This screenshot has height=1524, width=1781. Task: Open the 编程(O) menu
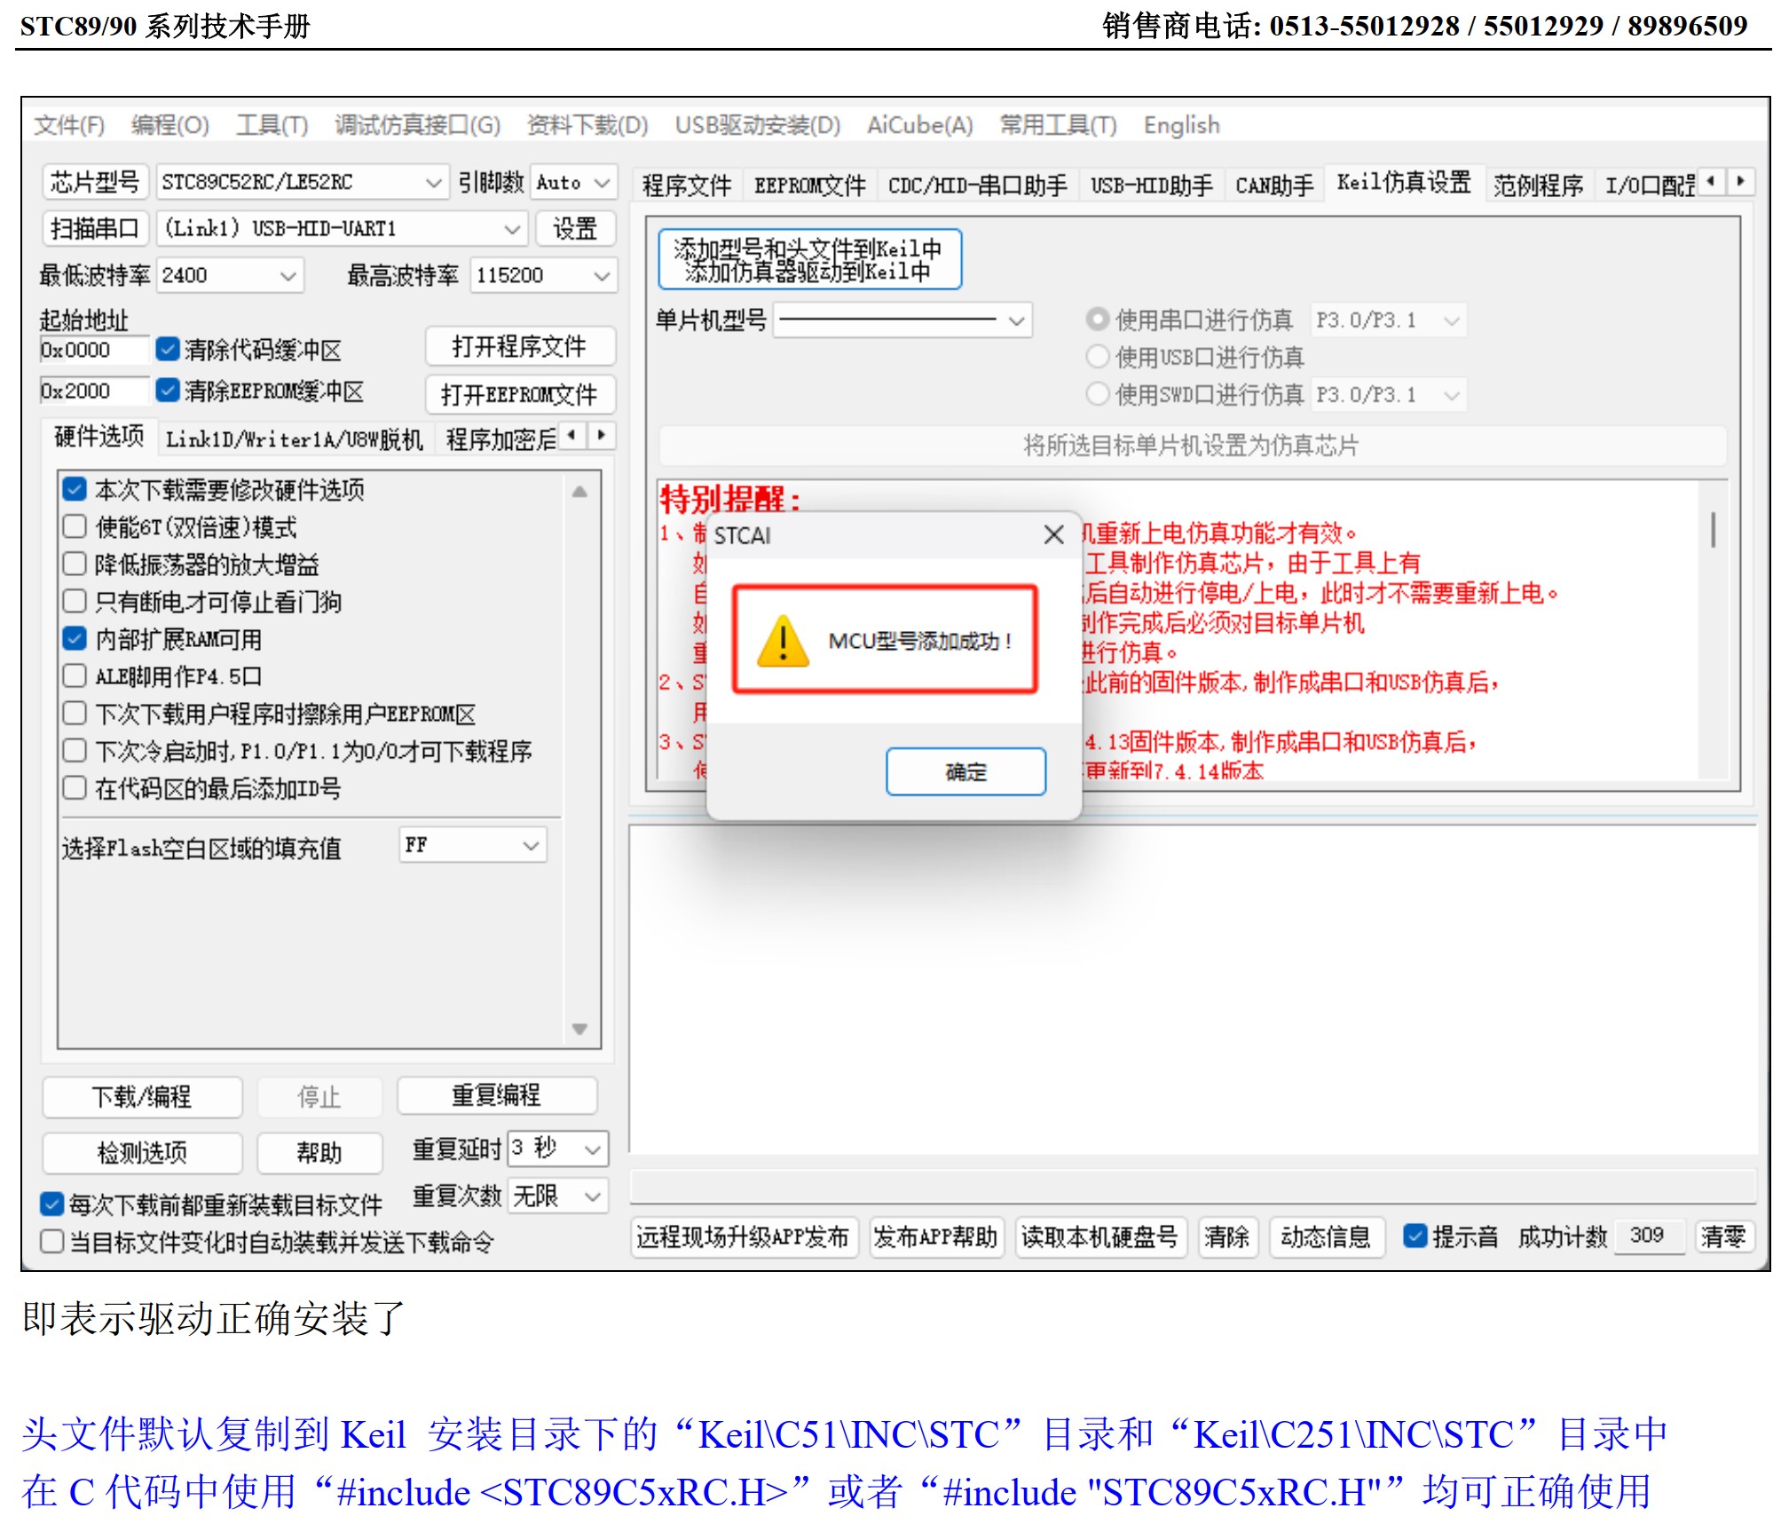[x=170, y=125]
